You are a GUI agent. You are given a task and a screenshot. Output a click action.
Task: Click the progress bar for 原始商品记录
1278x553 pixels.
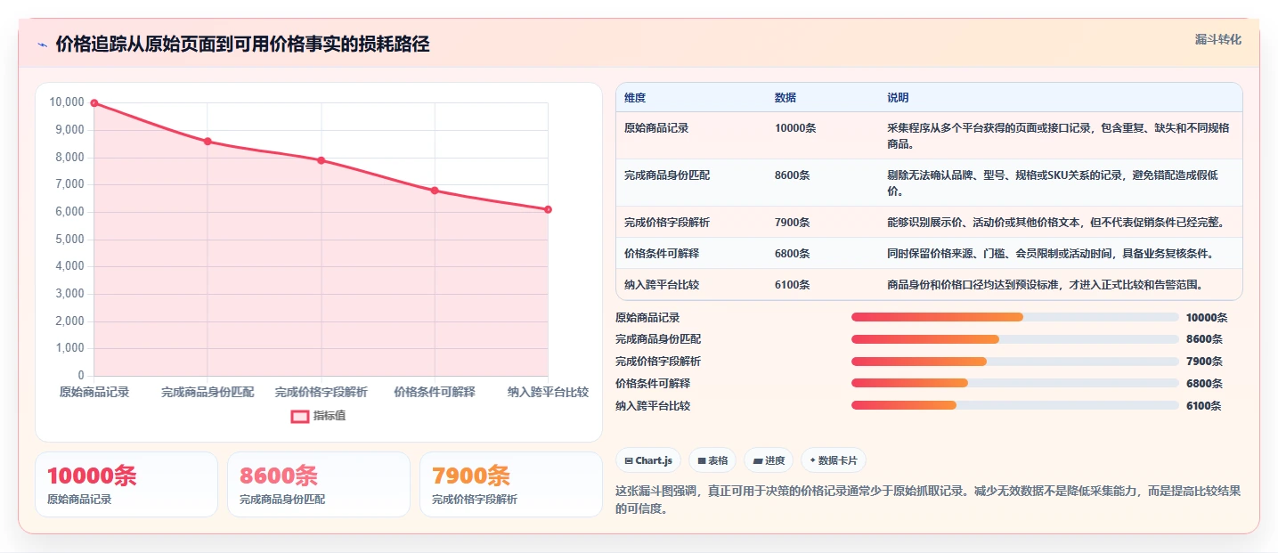1015,317
